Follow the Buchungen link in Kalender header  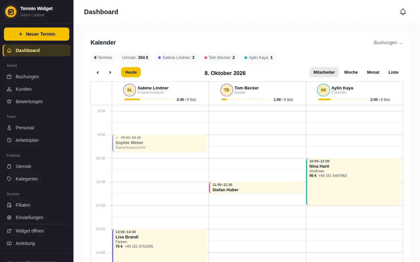coord(388,43)
